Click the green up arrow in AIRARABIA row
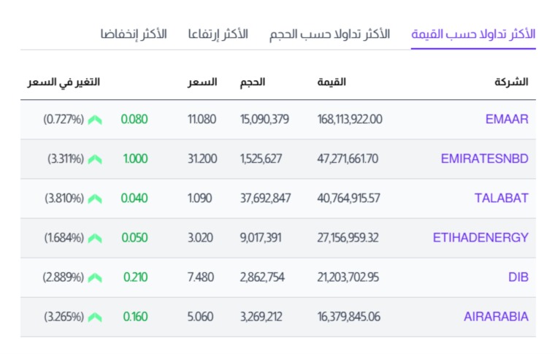 (x=95, y=318)
